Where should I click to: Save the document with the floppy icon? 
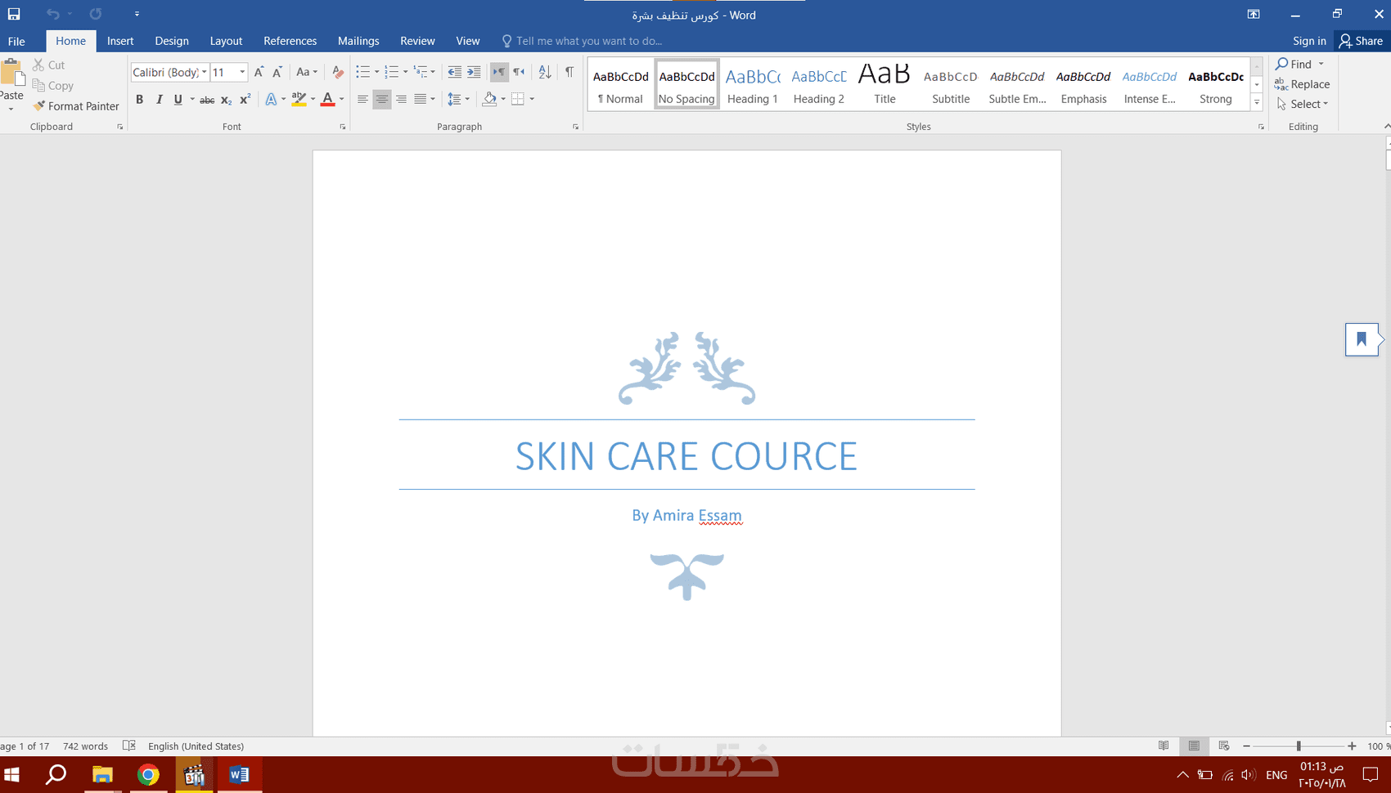click(x=14, y=14)
